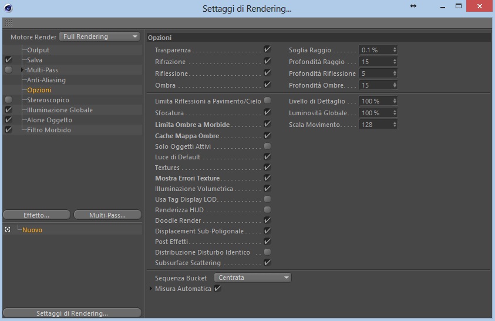Click the Multi-Pass... button
This screenshot has width=495, height=321.
tap(107, 215)
